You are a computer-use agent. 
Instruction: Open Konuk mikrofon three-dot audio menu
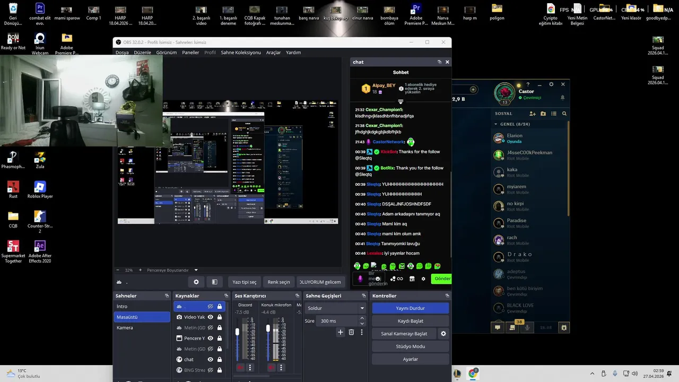281,367
